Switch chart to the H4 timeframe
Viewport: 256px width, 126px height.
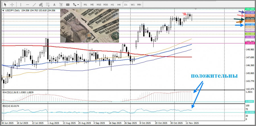tap(119, 5)
